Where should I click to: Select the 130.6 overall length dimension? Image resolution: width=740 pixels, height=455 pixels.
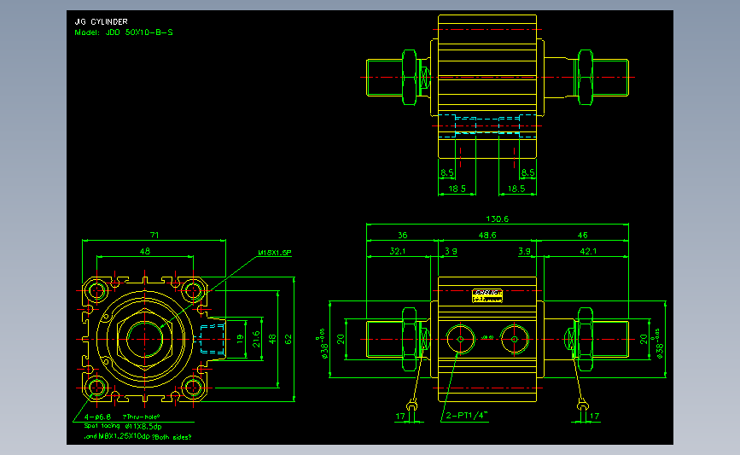tap(498, 219)
